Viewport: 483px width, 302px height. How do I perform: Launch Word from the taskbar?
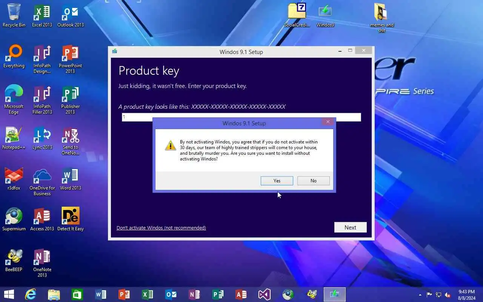tap(101, 294)
